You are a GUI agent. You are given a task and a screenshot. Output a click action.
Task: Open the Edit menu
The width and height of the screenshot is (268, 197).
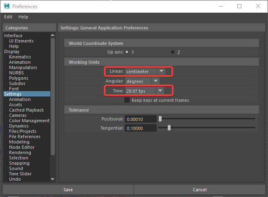(8, 17)
